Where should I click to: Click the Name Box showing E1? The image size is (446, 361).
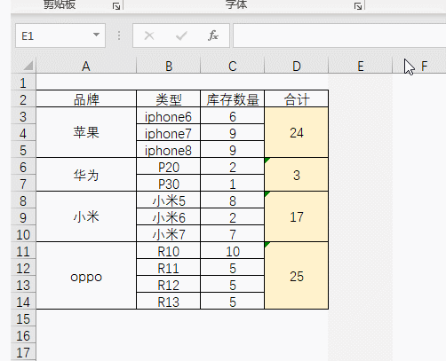(x=60, y=35)
